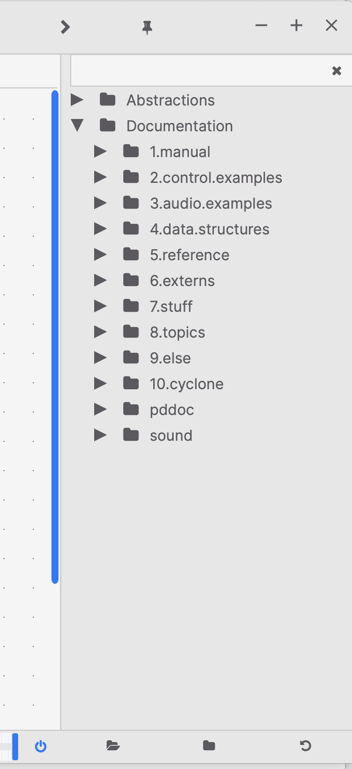Zoom out with the minus button

tap(261, 25)
